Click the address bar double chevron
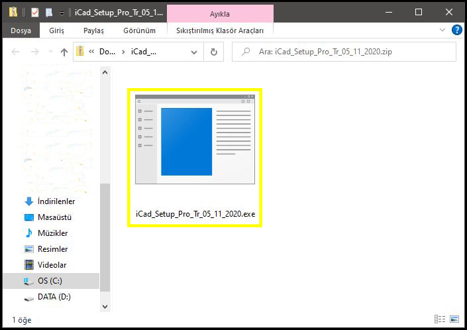 click(91, 52)
